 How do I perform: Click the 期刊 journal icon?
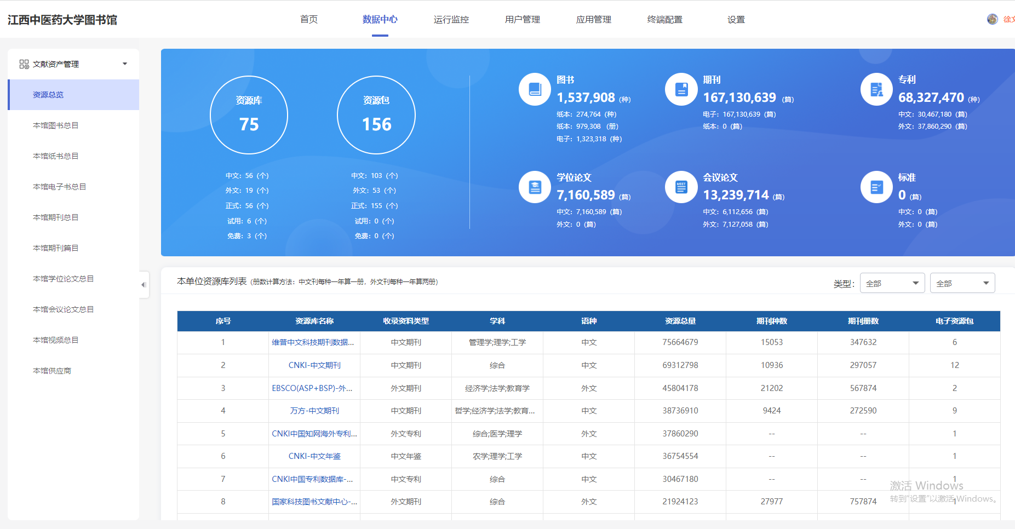681,89
